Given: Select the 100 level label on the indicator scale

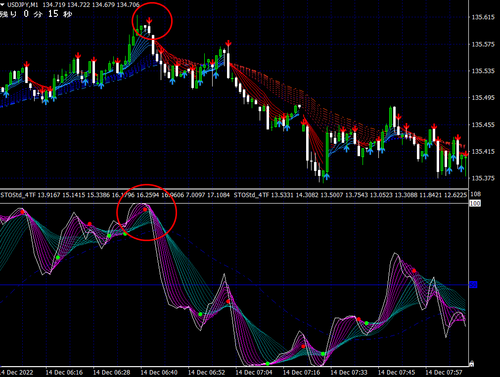Looking at the screenshot, I should [x=475, y=203].
